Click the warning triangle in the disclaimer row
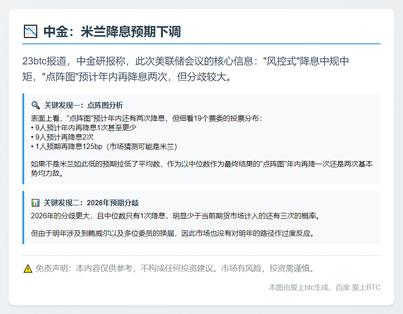This screenshot has width=403, height=314. coord(27,269)
